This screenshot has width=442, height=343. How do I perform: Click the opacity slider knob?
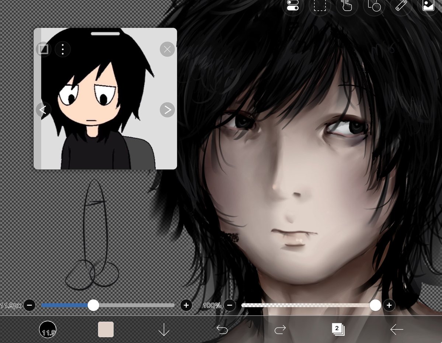click(x=375, y=305)
